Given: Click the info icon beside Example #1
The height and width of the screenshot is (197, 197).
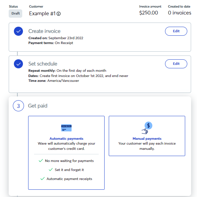Looking at the screenshot, I should pyautogui.click(x=58, y=14).
